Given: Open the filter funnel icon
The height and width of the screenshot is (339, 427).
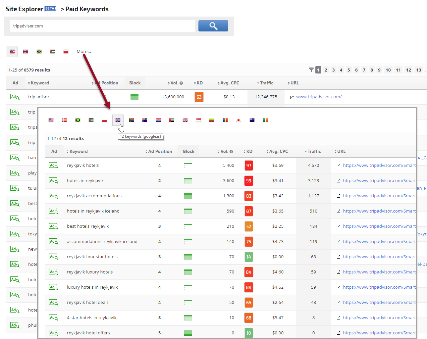Looking at the screenshot, I should point(311,70).
